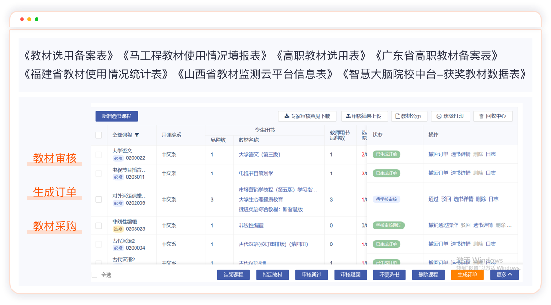
Task: Expand the 更多 dropdown menu
Action: click(x=504, y=275)
